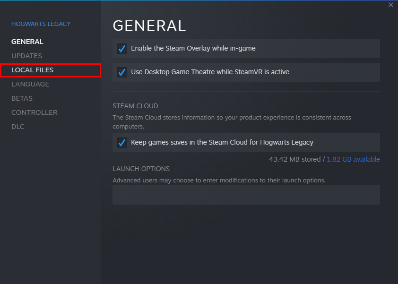This screenshot has width=398, height=284.
Task: Open the BETAS section
Action: coord(22,98)
